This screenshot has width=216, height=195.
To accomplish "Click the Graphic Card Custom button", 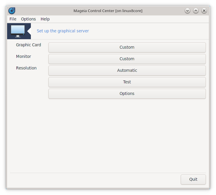I will click(127, 47).
